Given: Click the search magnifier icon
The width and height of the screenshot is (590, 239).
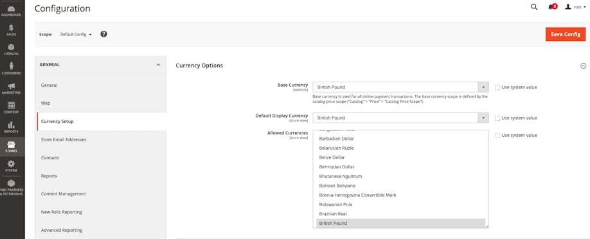Looking at the screenshot, I should 534,7.
